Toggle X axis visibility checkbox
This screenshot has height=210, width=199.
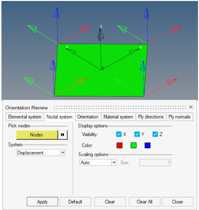pos(119,134)
